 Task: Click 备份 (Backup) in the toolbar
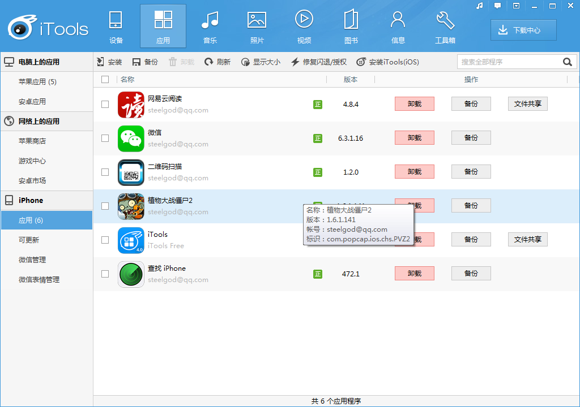[x=145, y=62]
